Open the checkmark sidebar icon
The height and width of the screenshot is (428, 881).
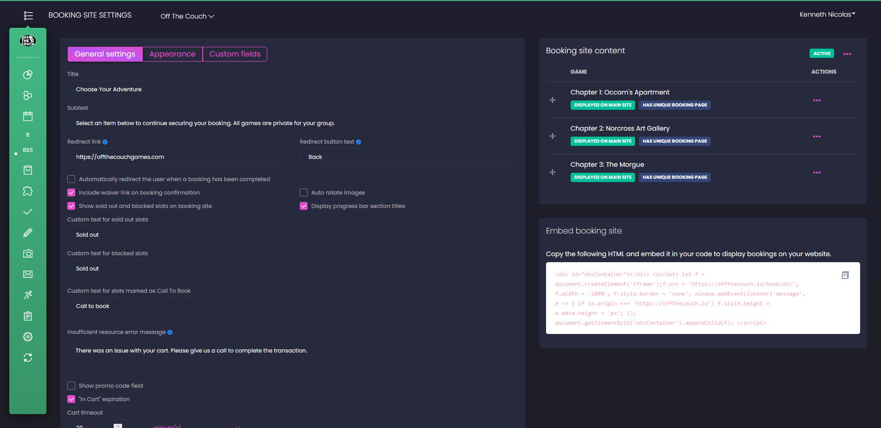[x=28, y=212]
